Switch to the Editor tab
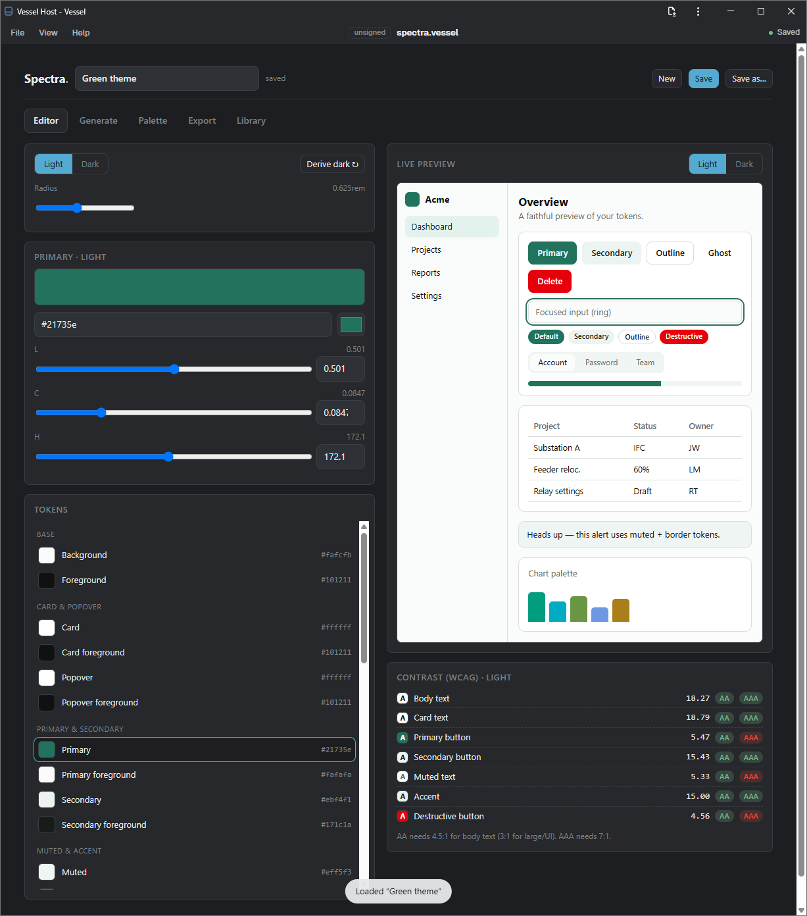 pos(46,120)
